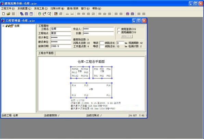
Task: Click the 工程地点 field containing 南京
Action: click(x=61, y=33)
